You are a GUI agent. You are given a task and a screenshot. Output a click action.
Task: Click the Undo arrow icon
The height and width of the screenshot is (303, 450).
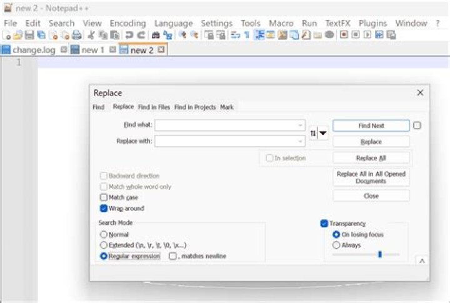pos(129,35)
